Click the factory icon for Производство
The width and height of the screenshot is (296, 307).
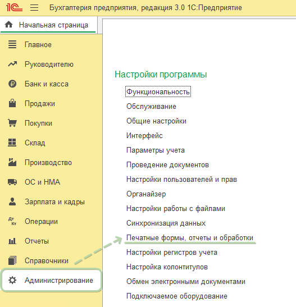[x=12, y=162]
